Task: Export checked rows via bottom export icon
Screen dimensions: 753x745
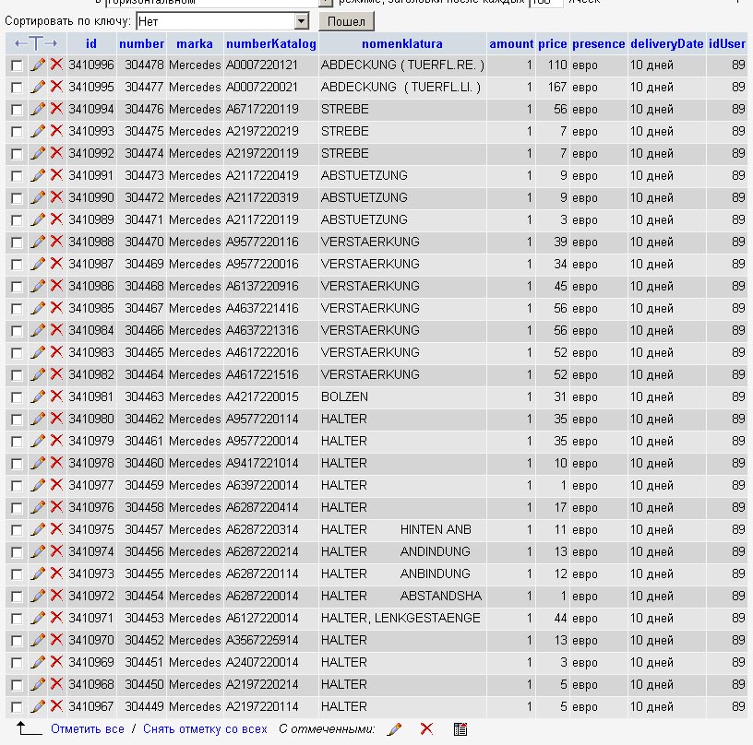Action: point(460,728)
